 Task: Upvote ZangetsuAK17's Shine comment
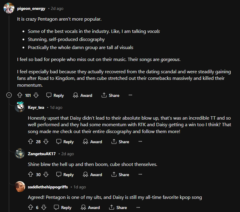pos(30,175)
